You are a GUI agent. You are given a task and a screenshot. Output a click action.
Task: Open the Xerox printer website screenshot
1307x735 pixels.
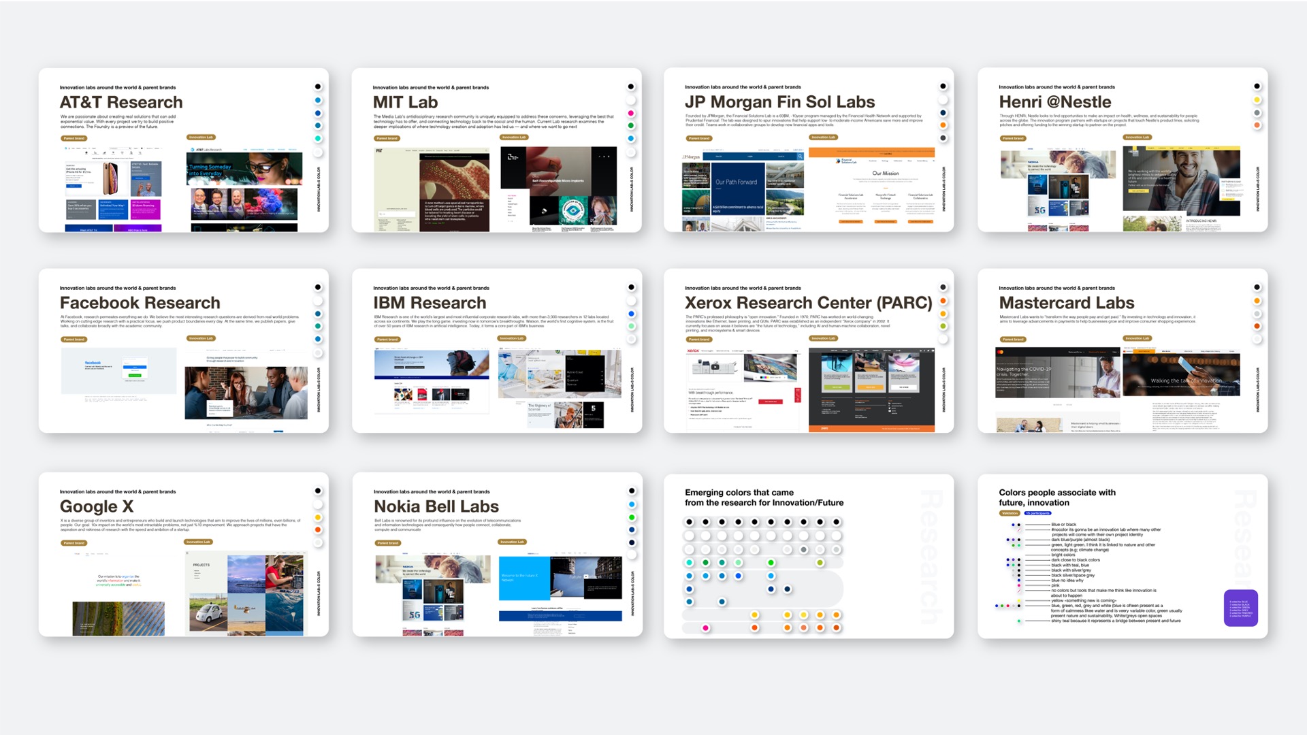coord(745,389)
